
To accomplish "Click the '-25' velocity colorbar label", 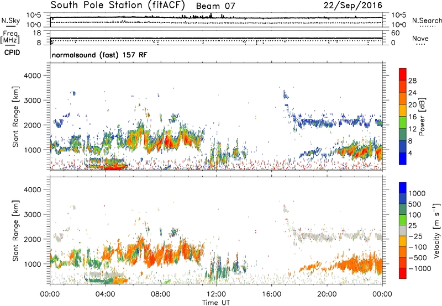I will [415, 236].
